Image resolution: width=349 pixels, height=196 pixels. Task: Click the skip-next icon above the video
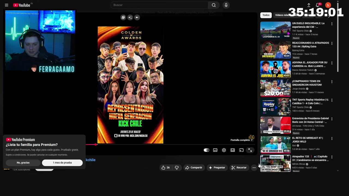point(137,17)
